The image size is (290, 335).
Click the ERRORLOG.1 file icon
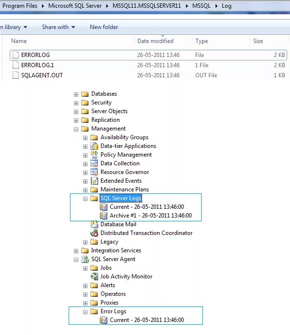15,65
